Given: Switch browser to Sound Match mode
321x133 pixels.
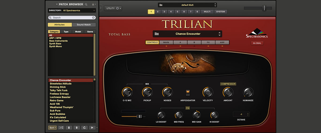Looking at the screenshot, I should click(x=84, y=25).
